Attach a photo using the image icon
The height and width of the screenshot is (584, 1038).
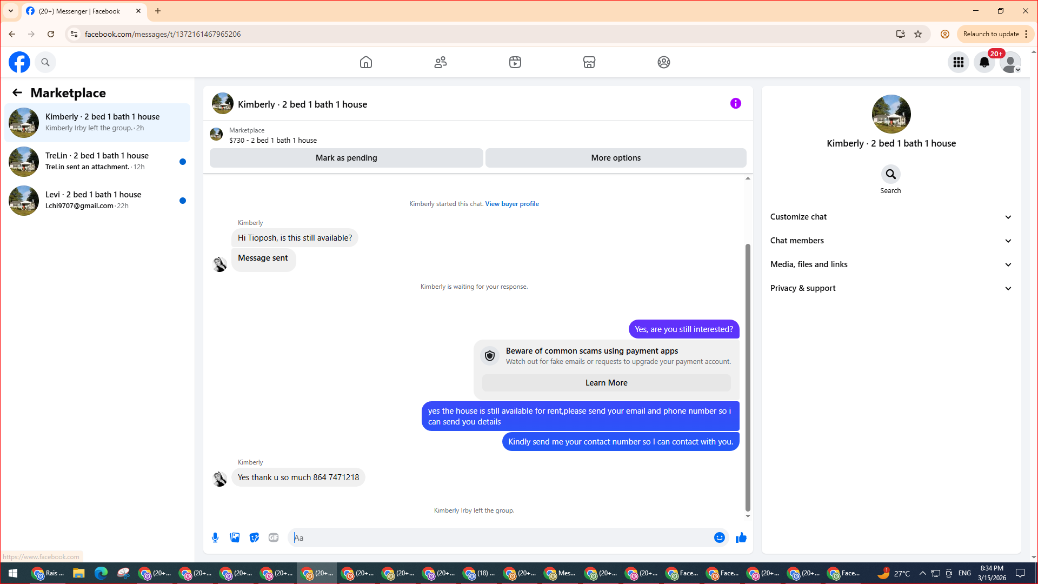(x=235, y=537)
